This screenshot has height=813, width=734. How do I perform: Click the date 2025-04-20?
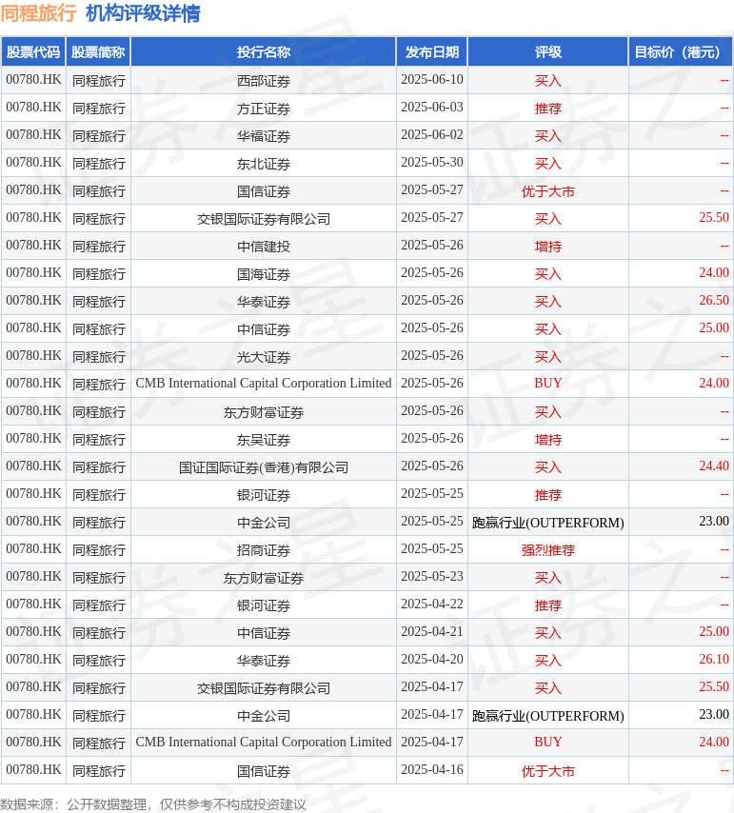click(x=432, y=659)
